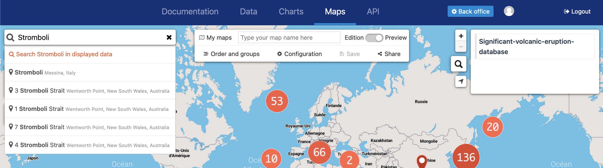The image size is (603, 168).
Task: Share the current map
Action: point(389,54)
